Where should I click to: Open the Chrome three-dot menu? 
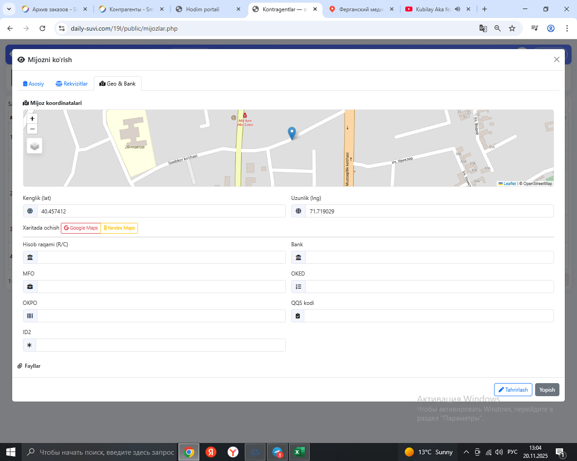567,28
